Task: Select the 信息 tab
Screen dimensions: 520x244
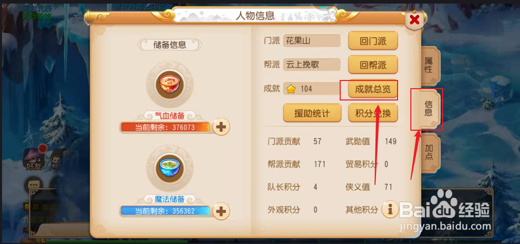Action: (429, 109)
